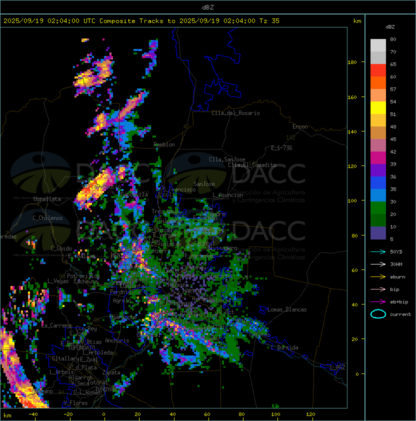Click the TUPUNGATO place label
Screen dimensions: 416x421
point(81,347)
